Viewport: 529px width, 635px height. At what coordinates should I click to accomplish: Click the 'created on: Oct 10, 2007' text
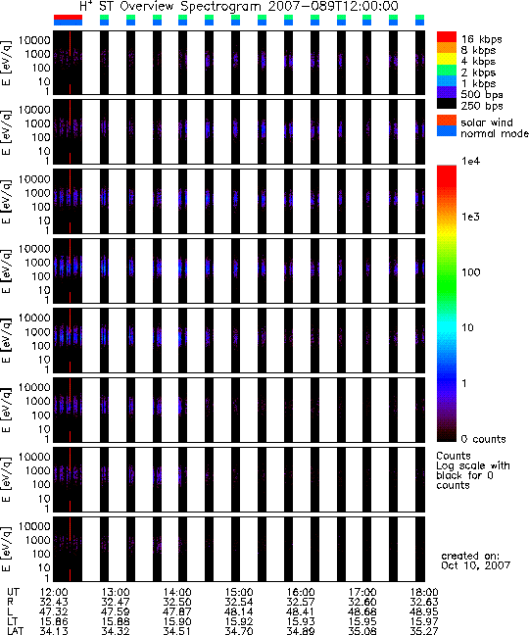pyautogui.click(x=475, y=561)
